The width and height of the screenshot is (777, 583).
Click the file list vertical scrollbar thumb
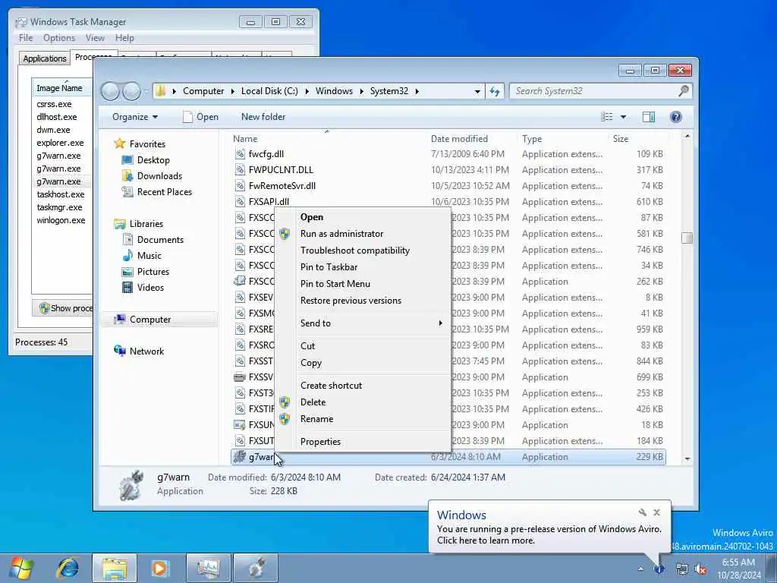[687, 238]
